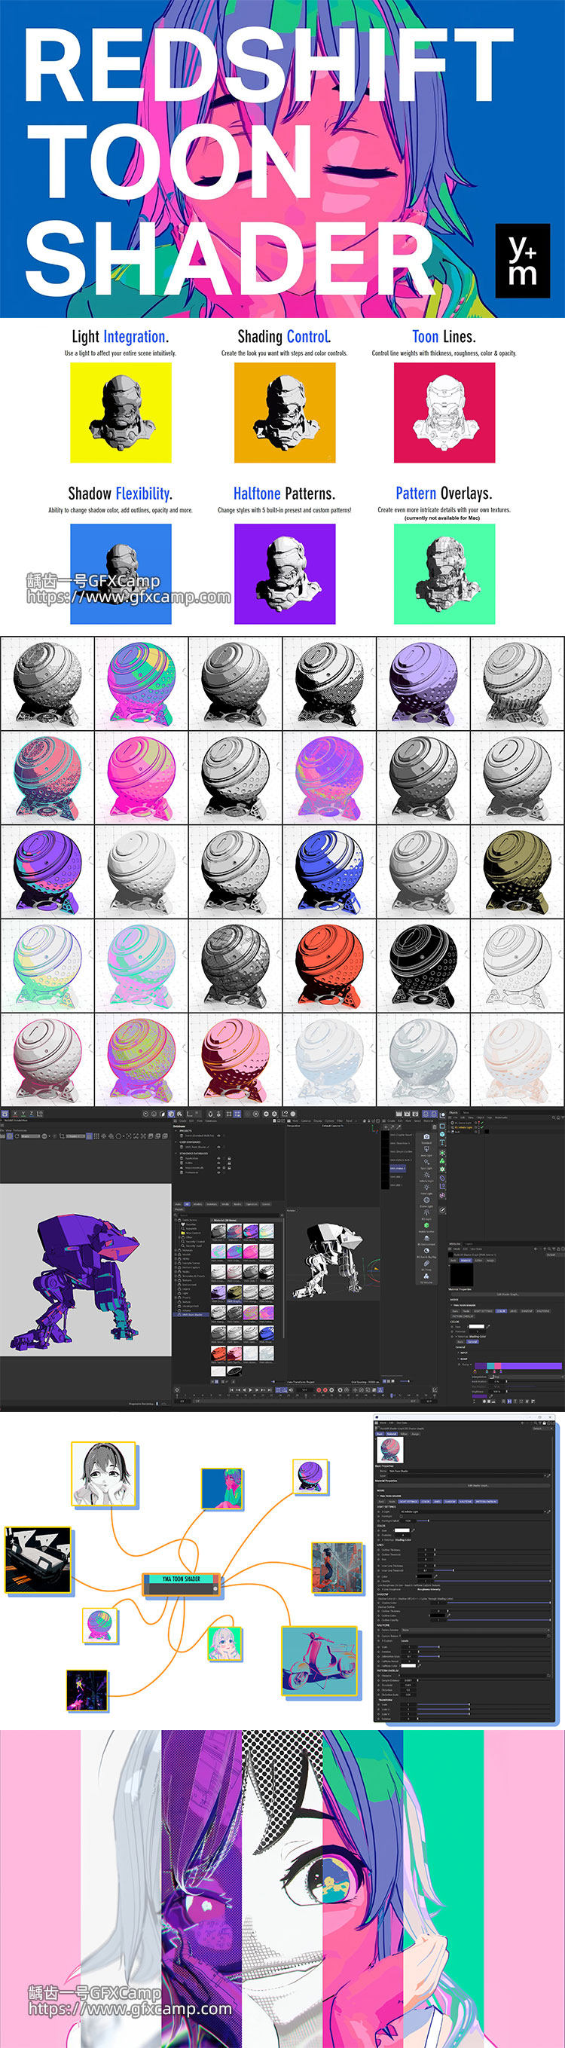The height and width of the screenshot is (2048, 565).
Task: Open folder icon for Pattern Overlay Filename
Action: pos(549,1676)
